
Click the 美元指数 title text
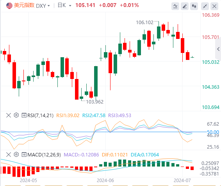24,5
